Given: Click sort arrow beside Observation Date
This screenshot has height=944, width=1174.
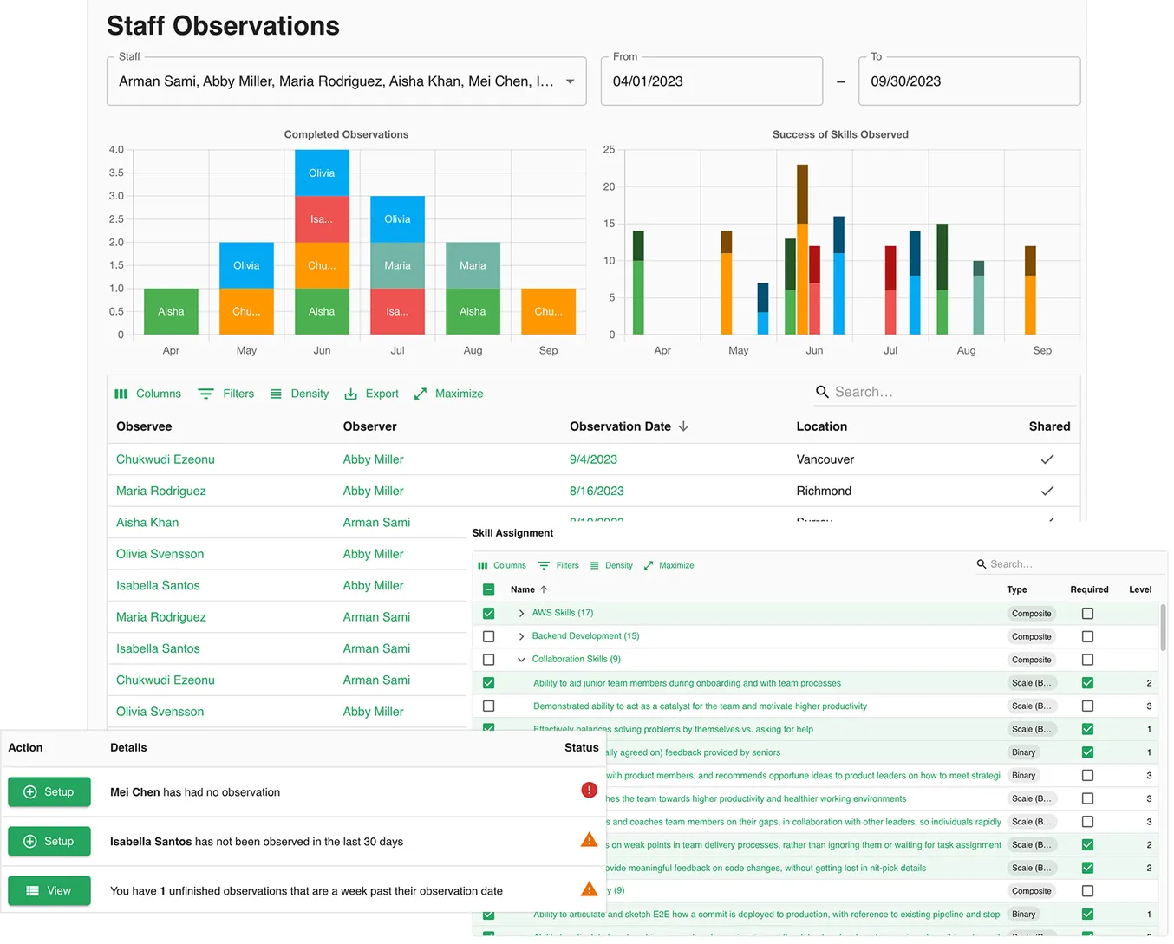Looking at the screenshot, I should [x=683, y=426].
